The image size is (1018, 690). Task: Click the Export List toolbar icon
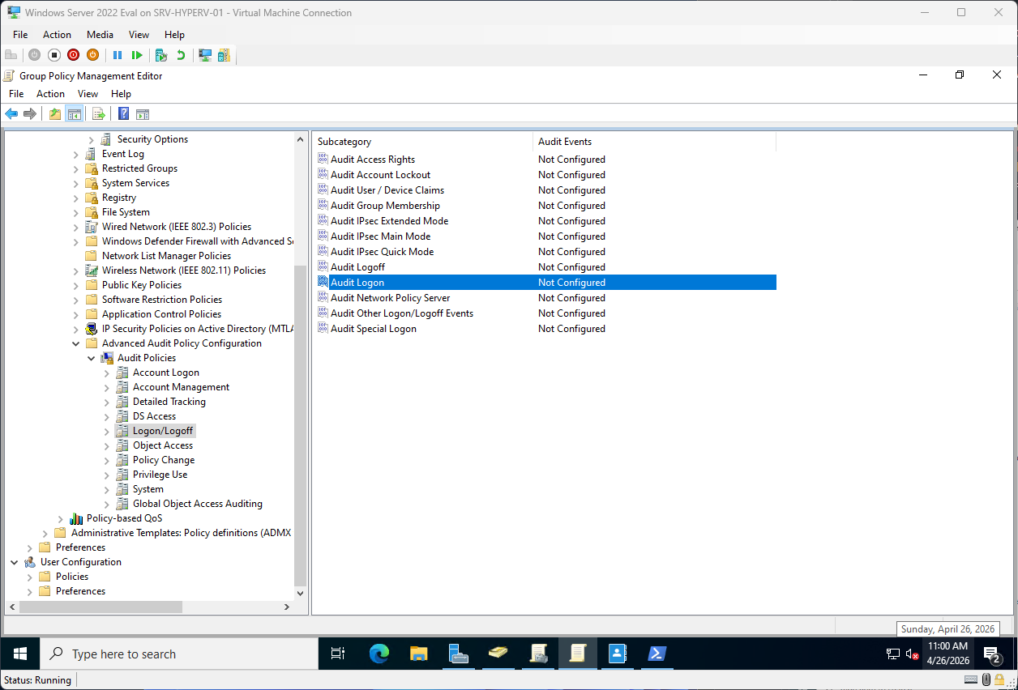tap(98, 114)
